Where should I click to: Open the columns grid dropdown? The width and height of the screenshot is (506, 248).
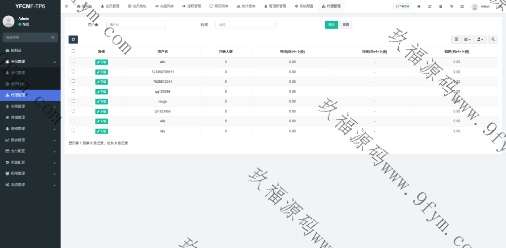pos(467,39)
